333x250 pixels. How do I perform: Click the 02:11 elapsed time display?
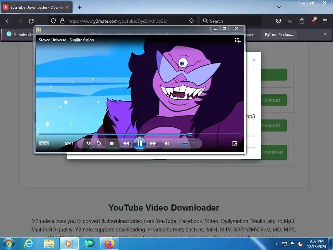tap(69, 144)
